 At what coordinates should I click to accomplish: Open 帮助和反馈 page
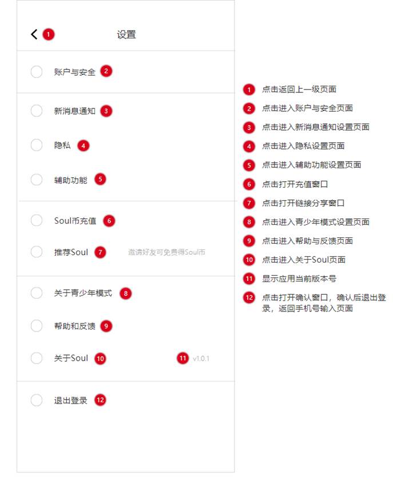(75, 326)
